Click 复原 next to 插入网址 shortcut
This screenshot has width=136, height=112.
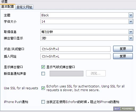[123, 56]
